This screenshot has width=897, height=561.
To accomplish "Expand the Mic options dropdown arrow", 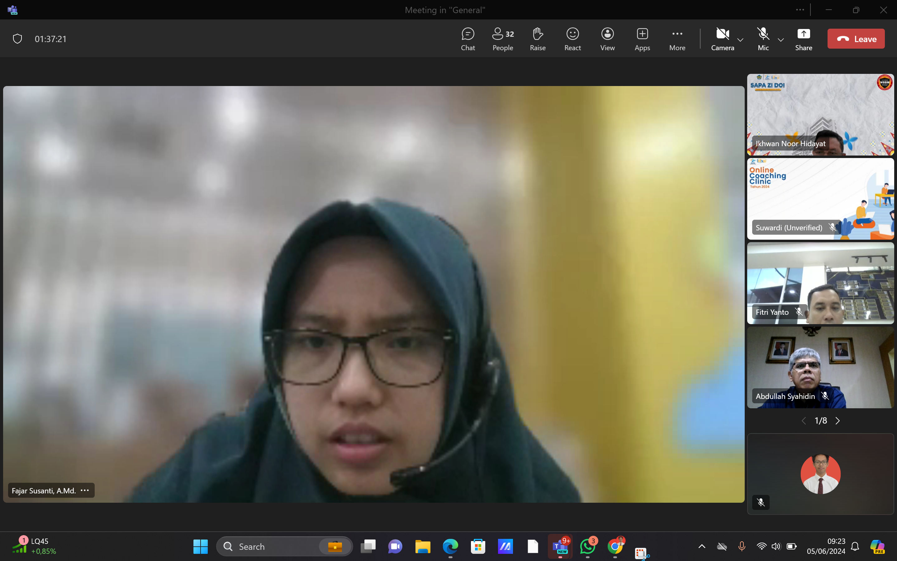I will tap(781, 40).
